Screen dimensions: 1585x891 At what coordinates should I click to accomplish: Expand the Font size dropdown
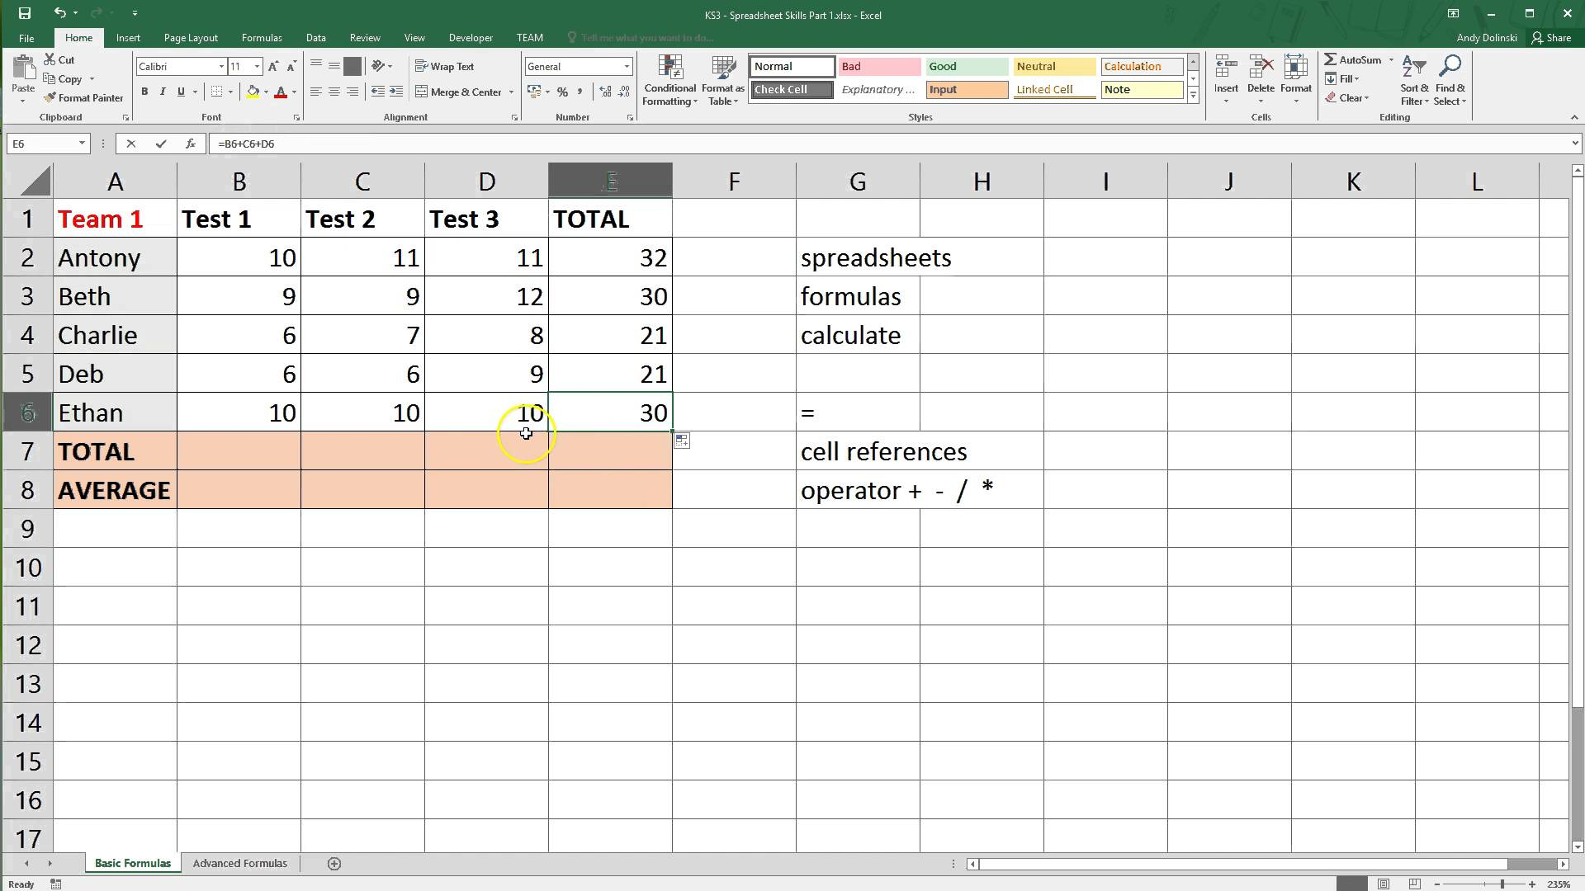(x=256, y=66)
